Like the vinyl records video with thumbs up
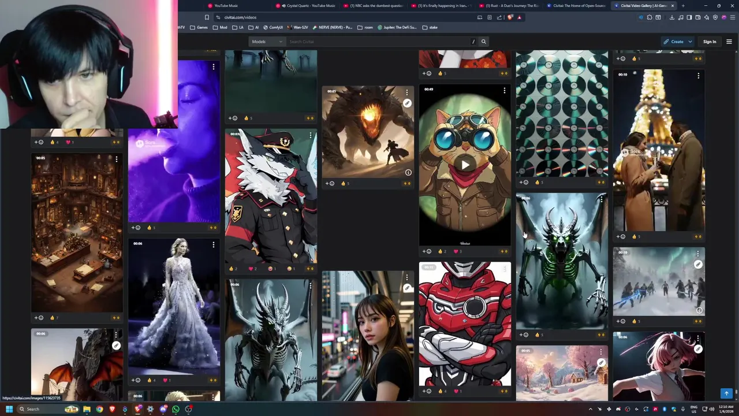The image size is (739, 416). pos(539,182)
